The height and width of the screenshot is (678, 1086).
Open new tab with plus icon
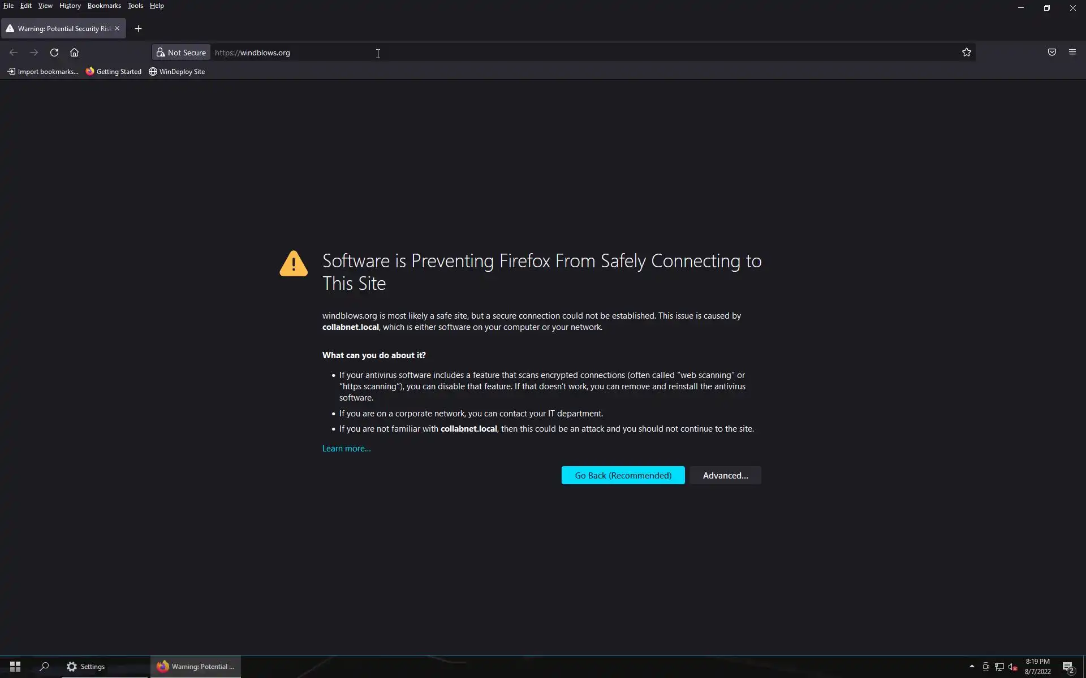click(x=138, y=29)
